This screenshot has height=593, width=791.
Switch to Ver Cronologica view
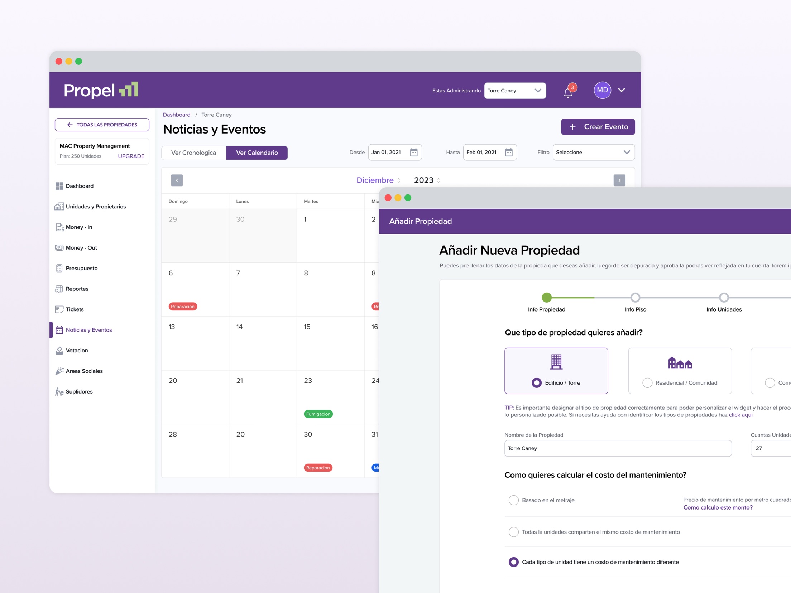click(x=193, y=153)
